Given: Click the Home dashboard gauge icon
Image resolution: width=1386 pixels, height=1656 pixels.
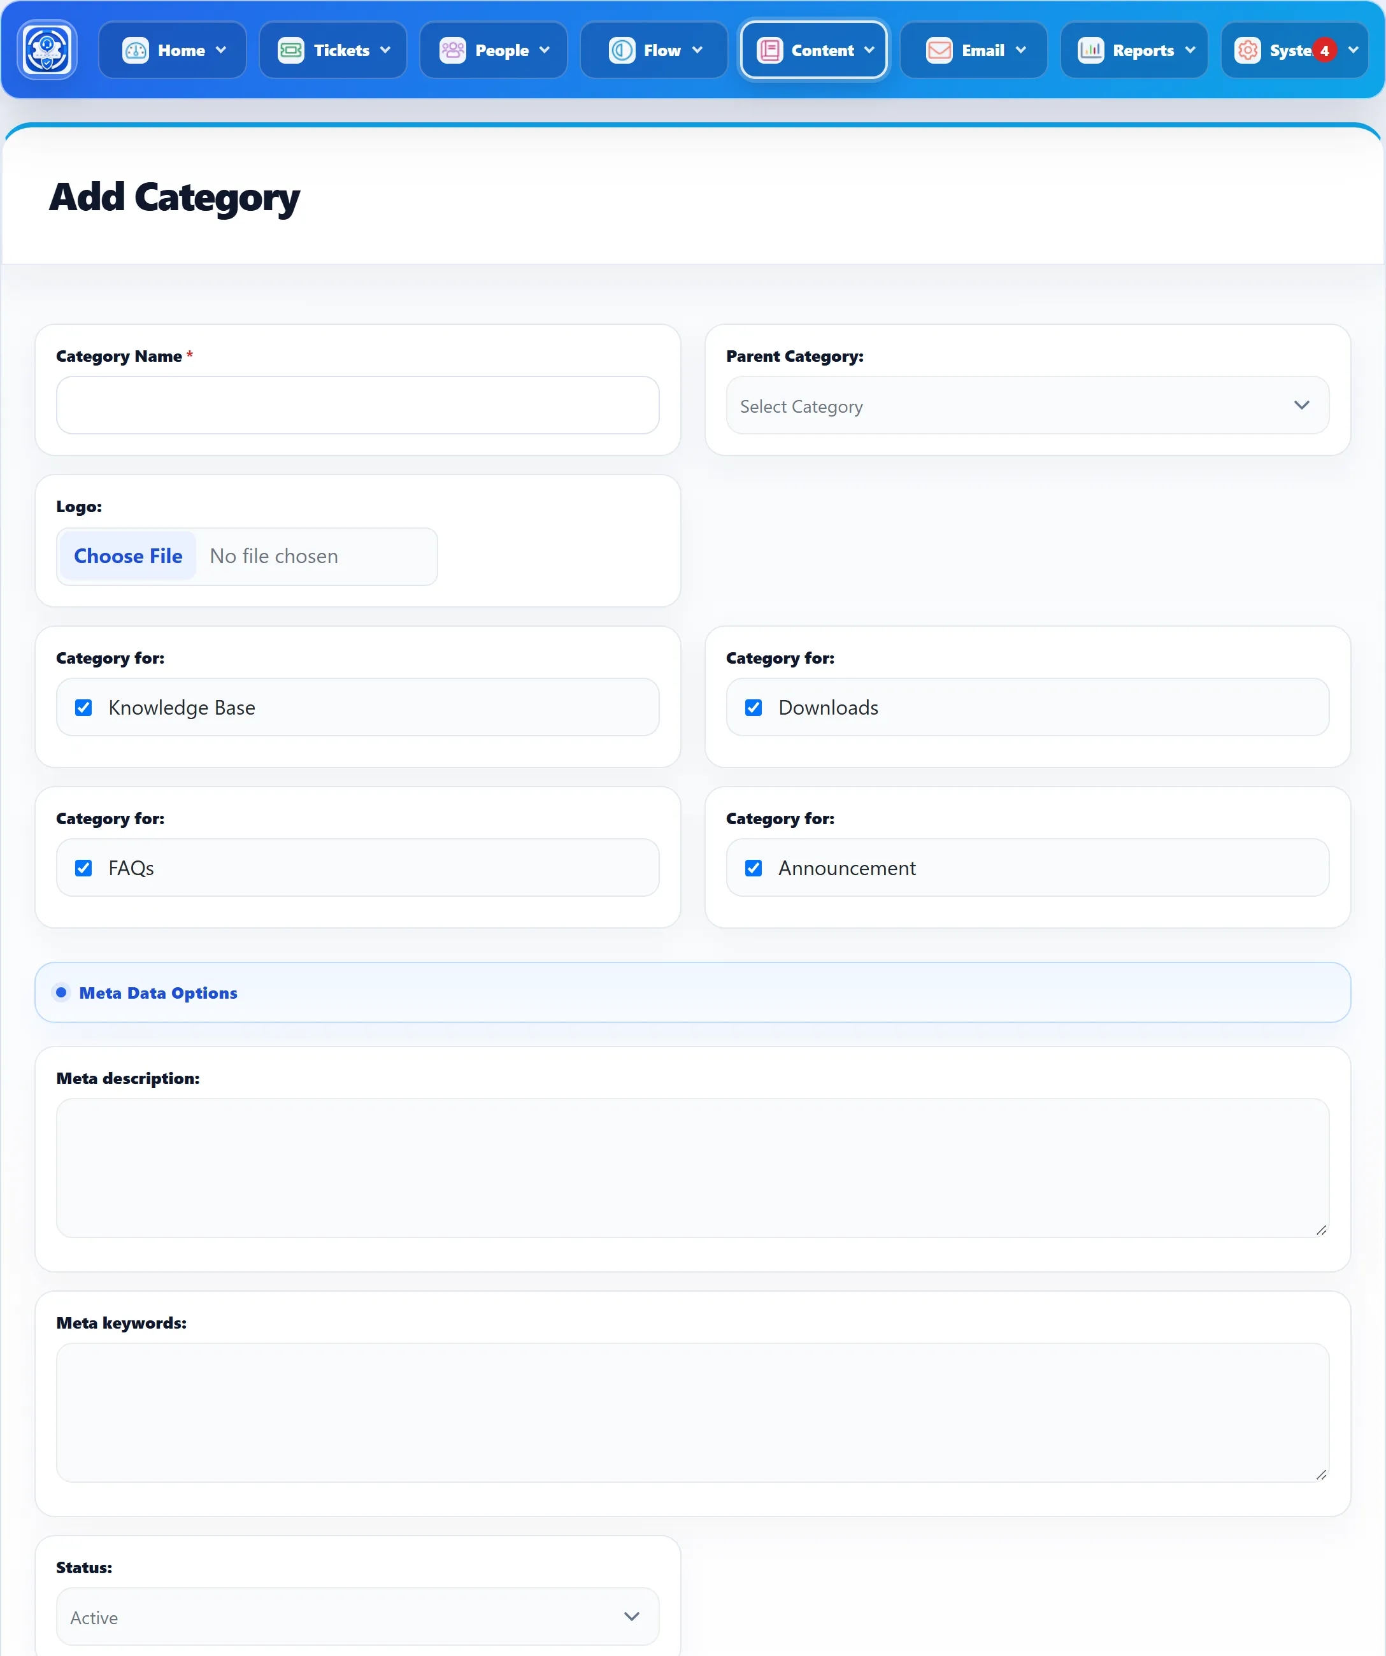Looking at the screenshot, I should 136,50.
